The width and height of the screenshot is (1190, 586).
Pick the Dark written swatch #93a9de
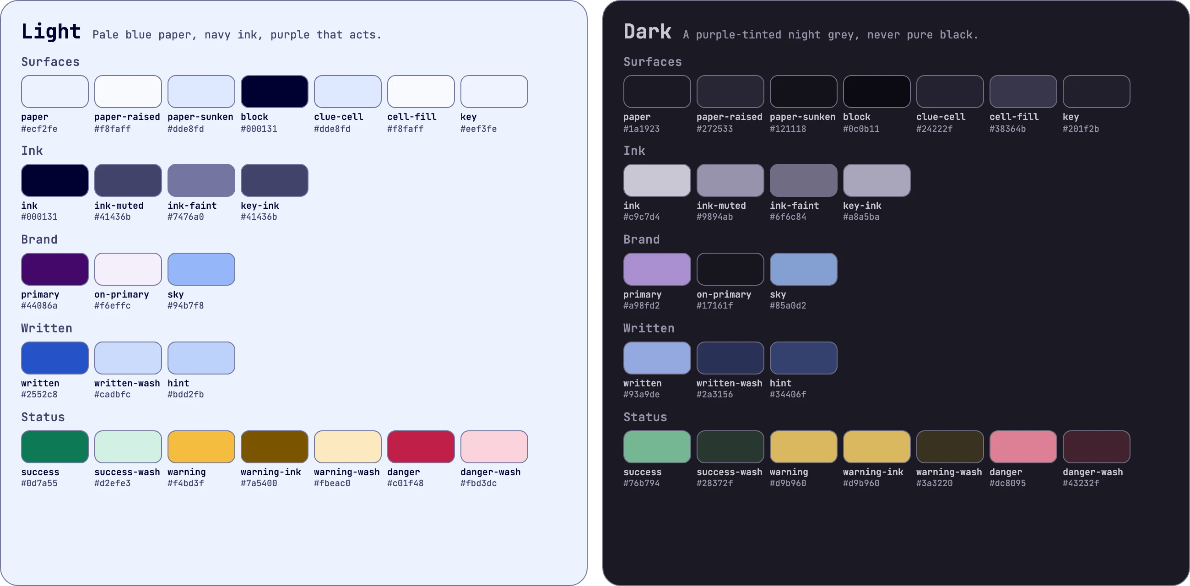point(657,358)
